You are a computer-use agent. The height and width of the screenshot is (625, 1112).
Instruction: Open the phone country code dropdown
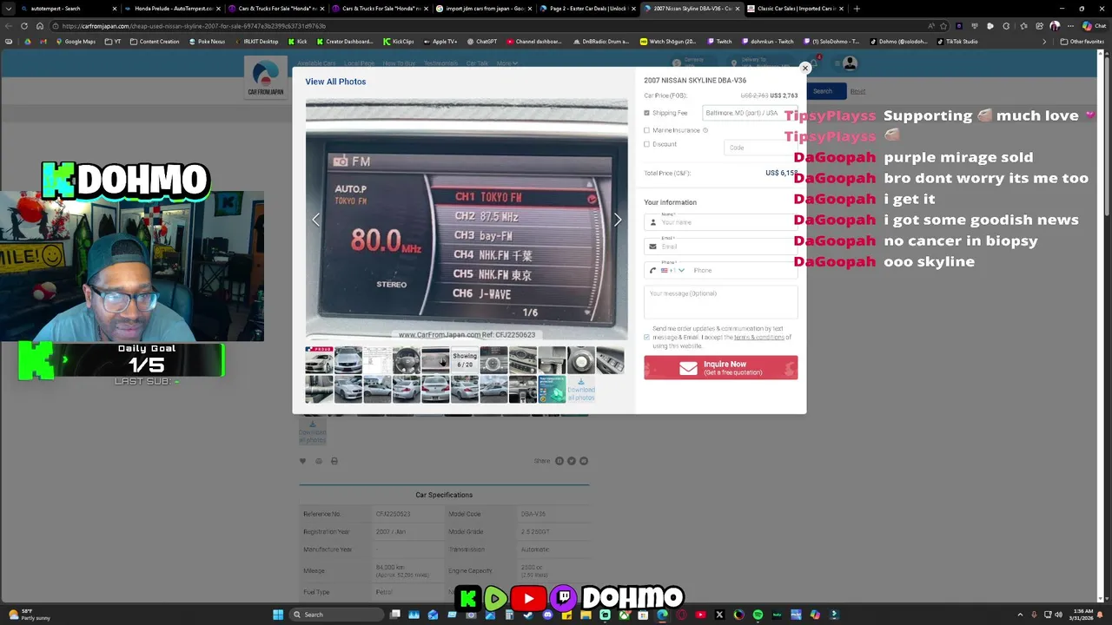(x=672, y=270)
